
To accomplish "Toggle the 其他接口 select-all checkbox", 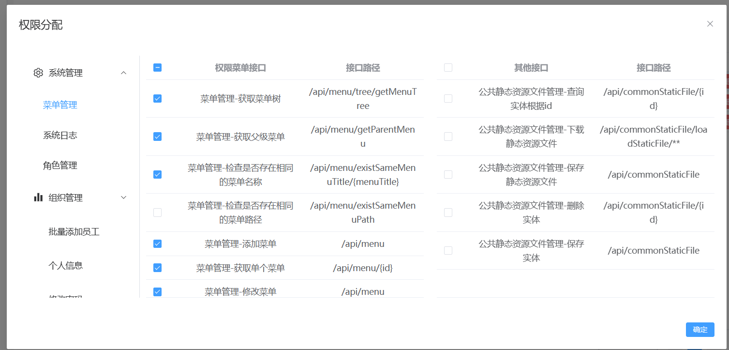I will coord(448,68).
